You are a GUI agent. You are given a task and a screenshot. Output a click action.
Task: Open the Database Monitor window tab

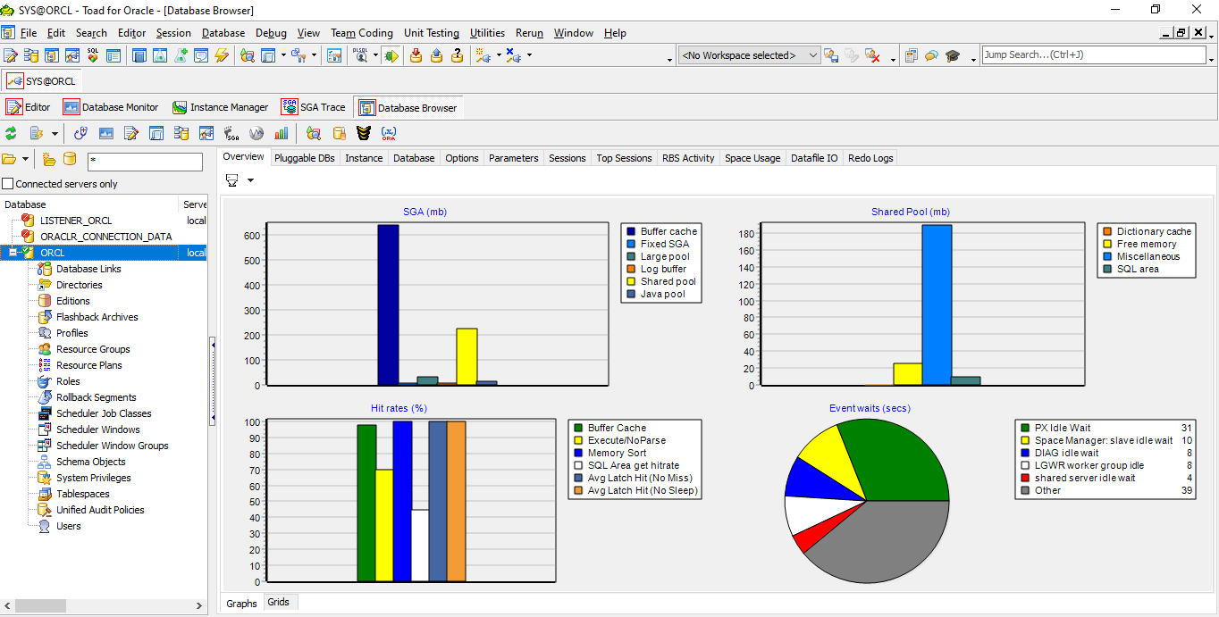(111, 107)
